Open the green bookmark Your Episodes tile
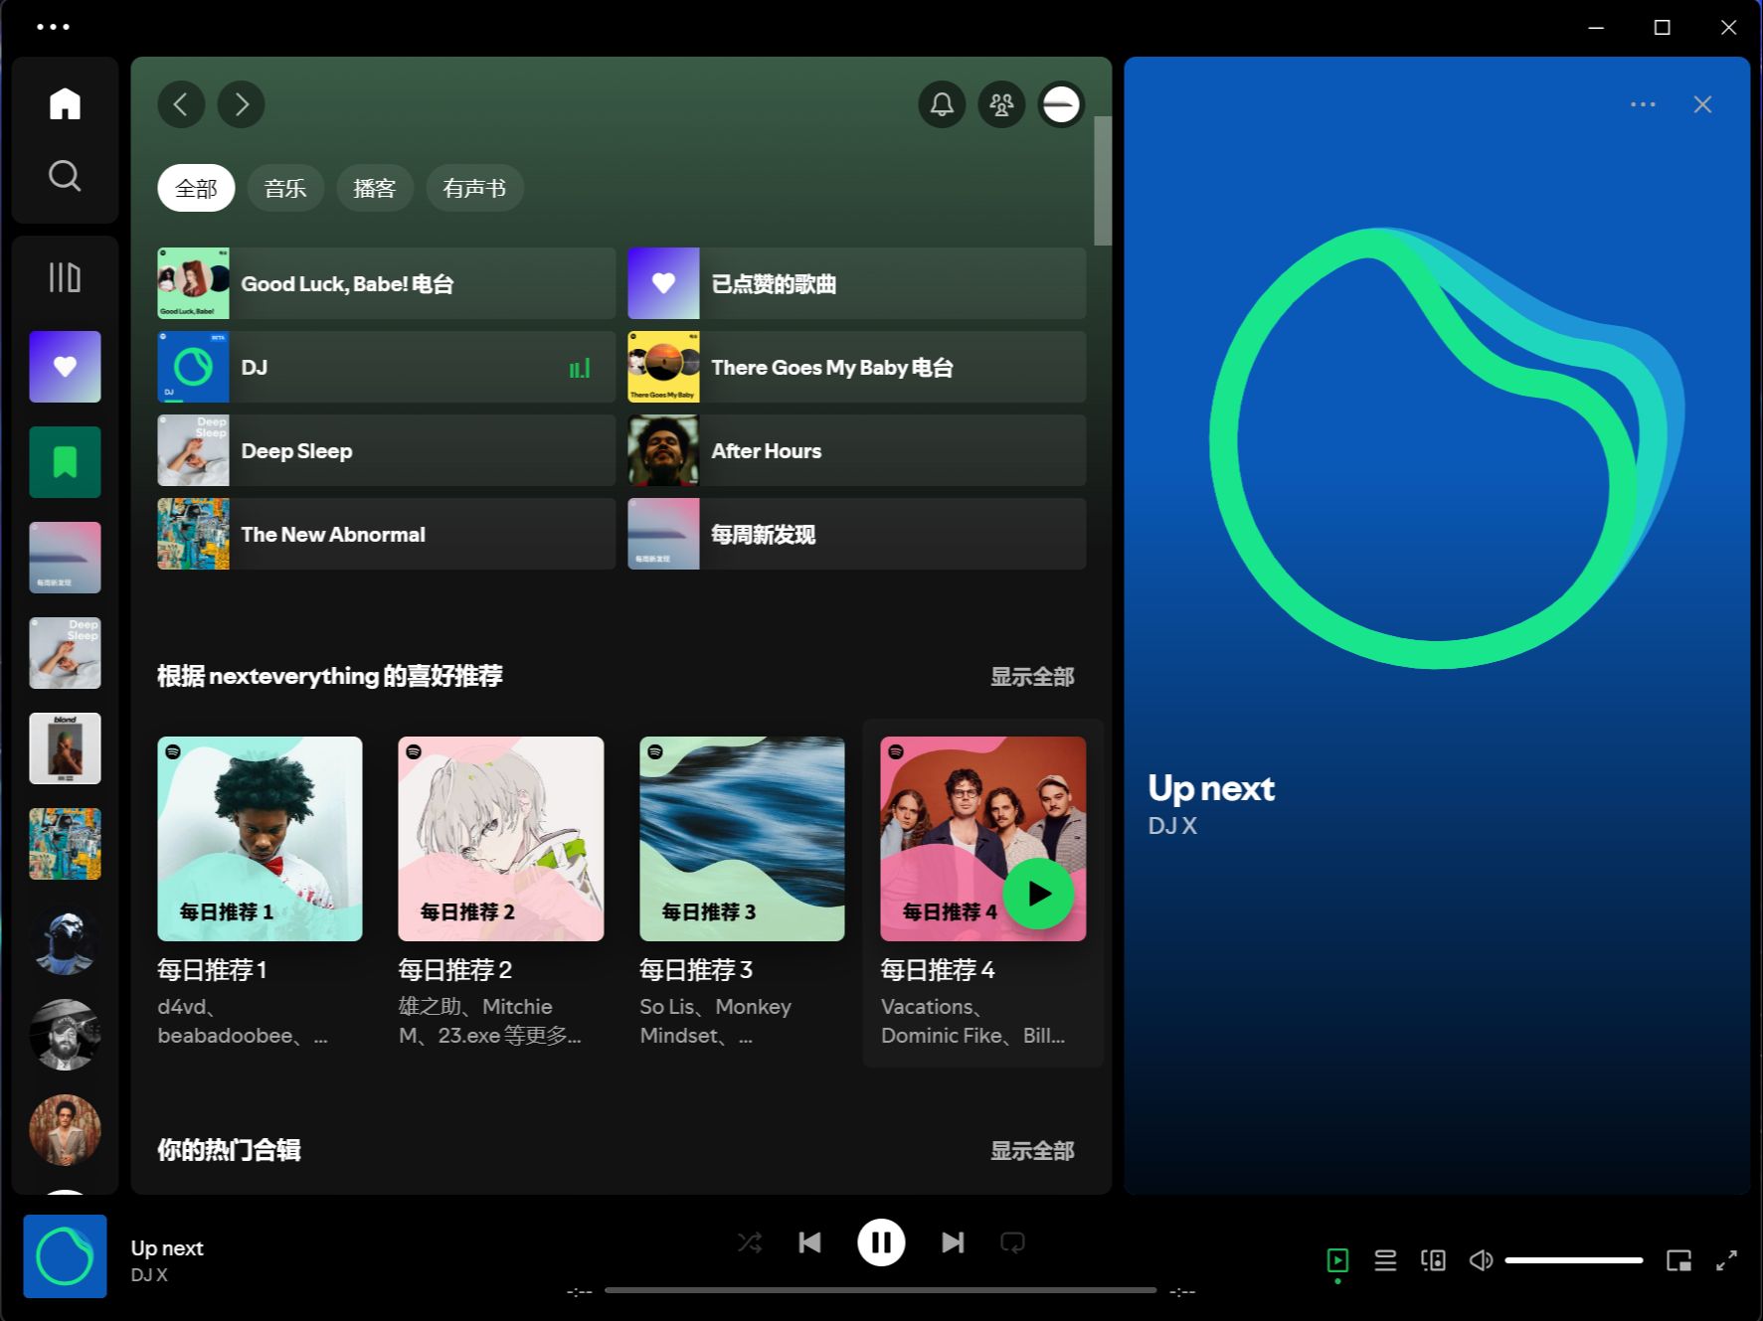 65,462
